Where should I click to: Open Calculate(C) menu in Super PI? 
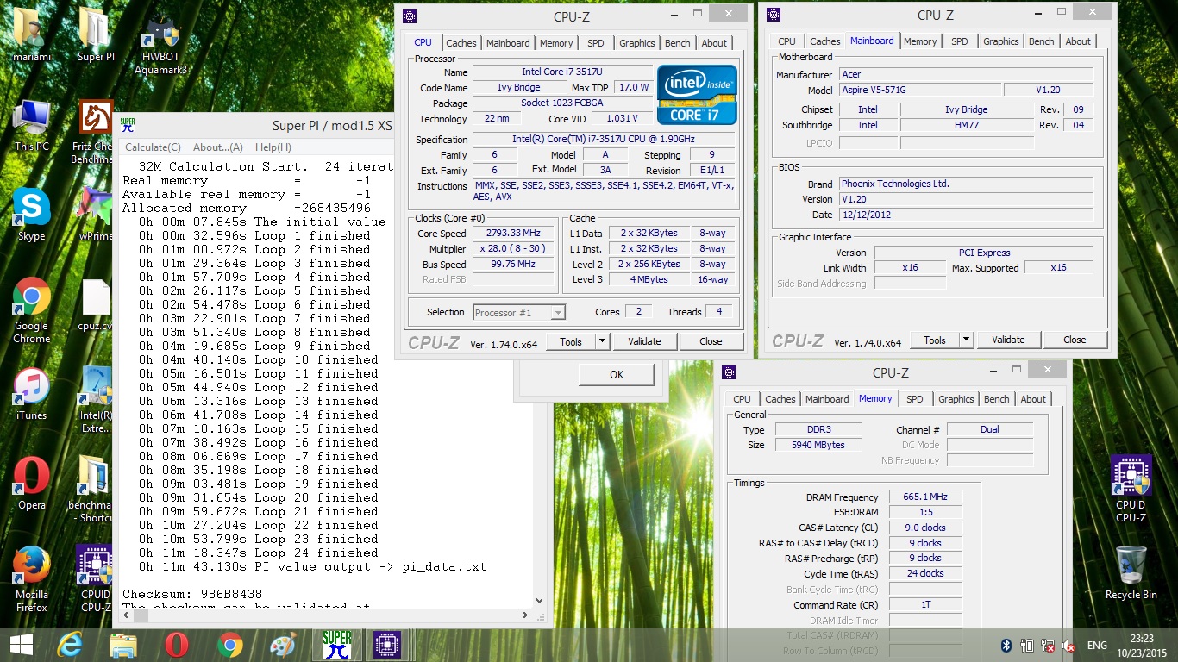tap(153, 147)
